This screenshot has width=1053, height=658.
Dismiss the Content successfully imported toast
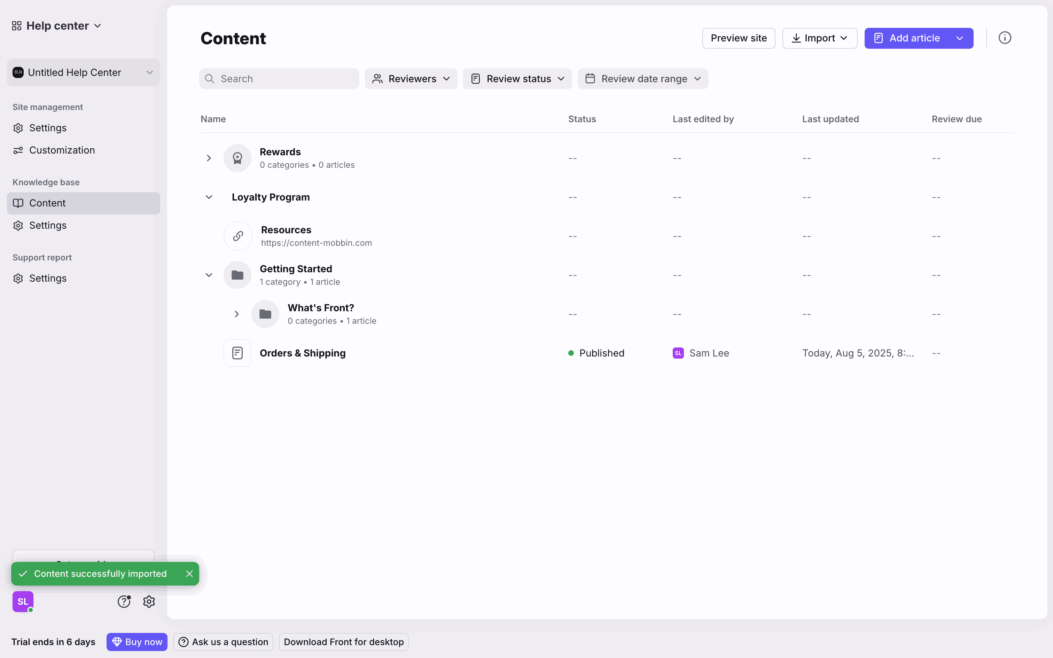click(x=189, y=574)
